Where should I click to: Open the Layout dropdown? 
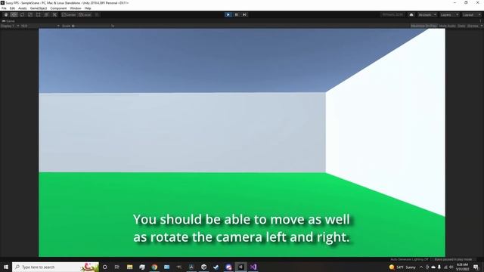pos(472,15)
